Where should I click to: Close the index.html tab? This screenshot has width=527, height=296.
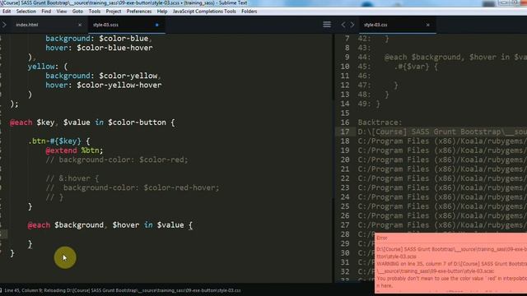pyautogui.click(x=80, y=25)
